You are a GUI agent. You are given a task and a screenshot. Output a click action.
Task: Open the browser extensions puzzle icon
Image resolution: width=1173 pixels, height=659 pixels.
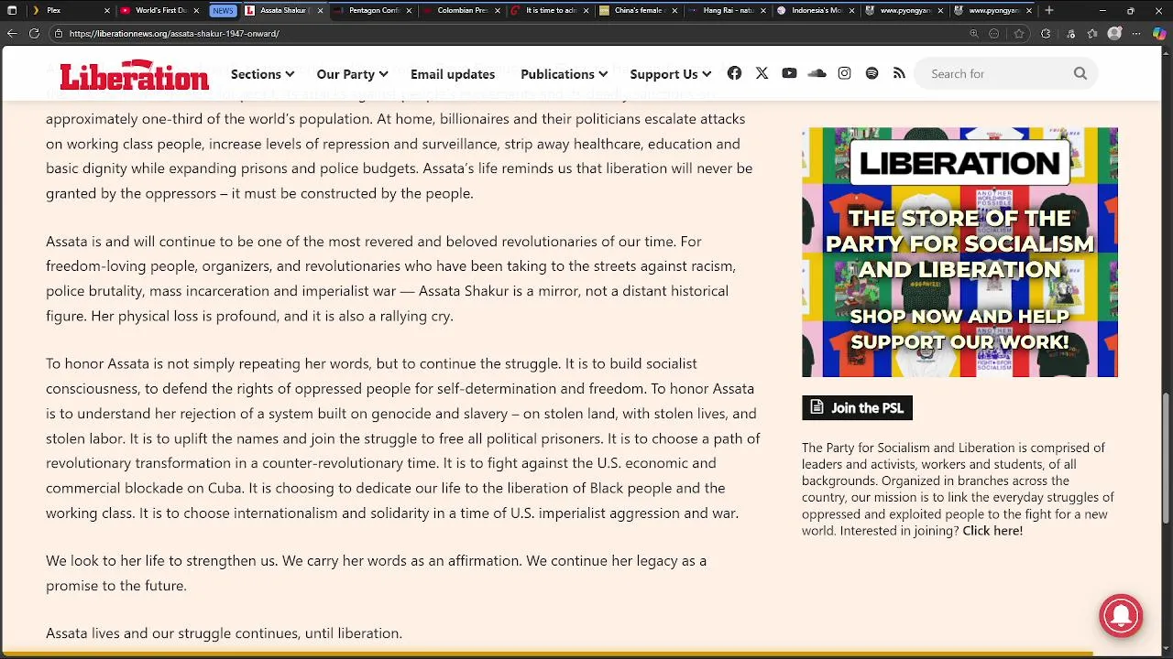[1046, 33]
